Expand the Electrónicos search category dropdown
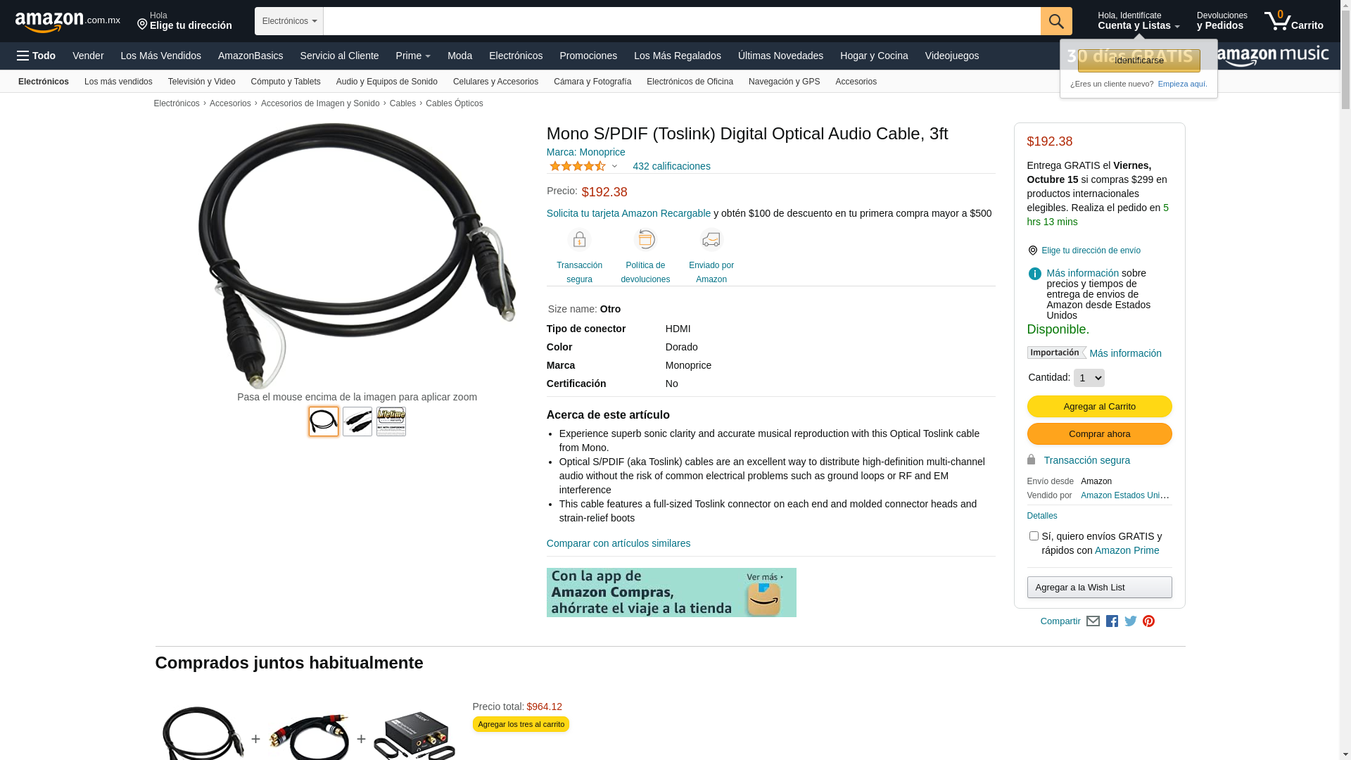Screen dimensions: 1351x760 coord(289,21)
